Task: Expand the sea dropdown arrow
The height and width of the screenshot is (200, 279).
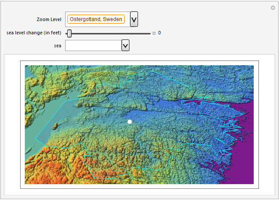Action: [125, 45]
